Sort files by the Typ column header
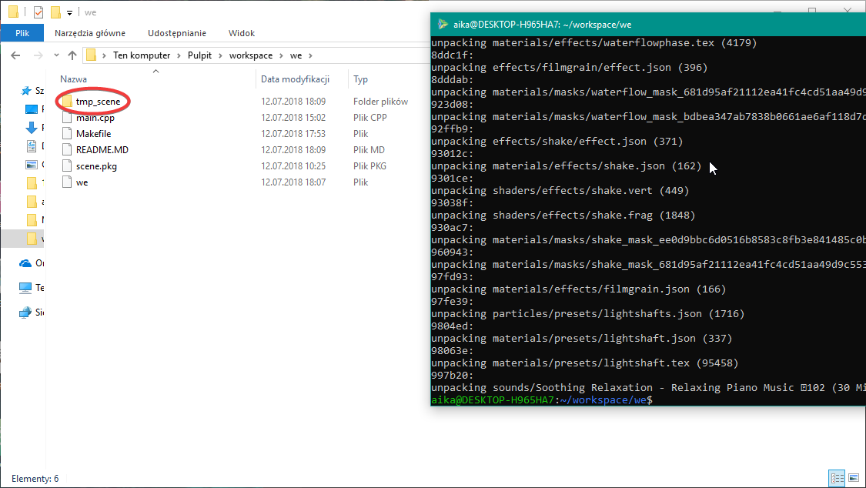866x488 pixels. [362, 79]
